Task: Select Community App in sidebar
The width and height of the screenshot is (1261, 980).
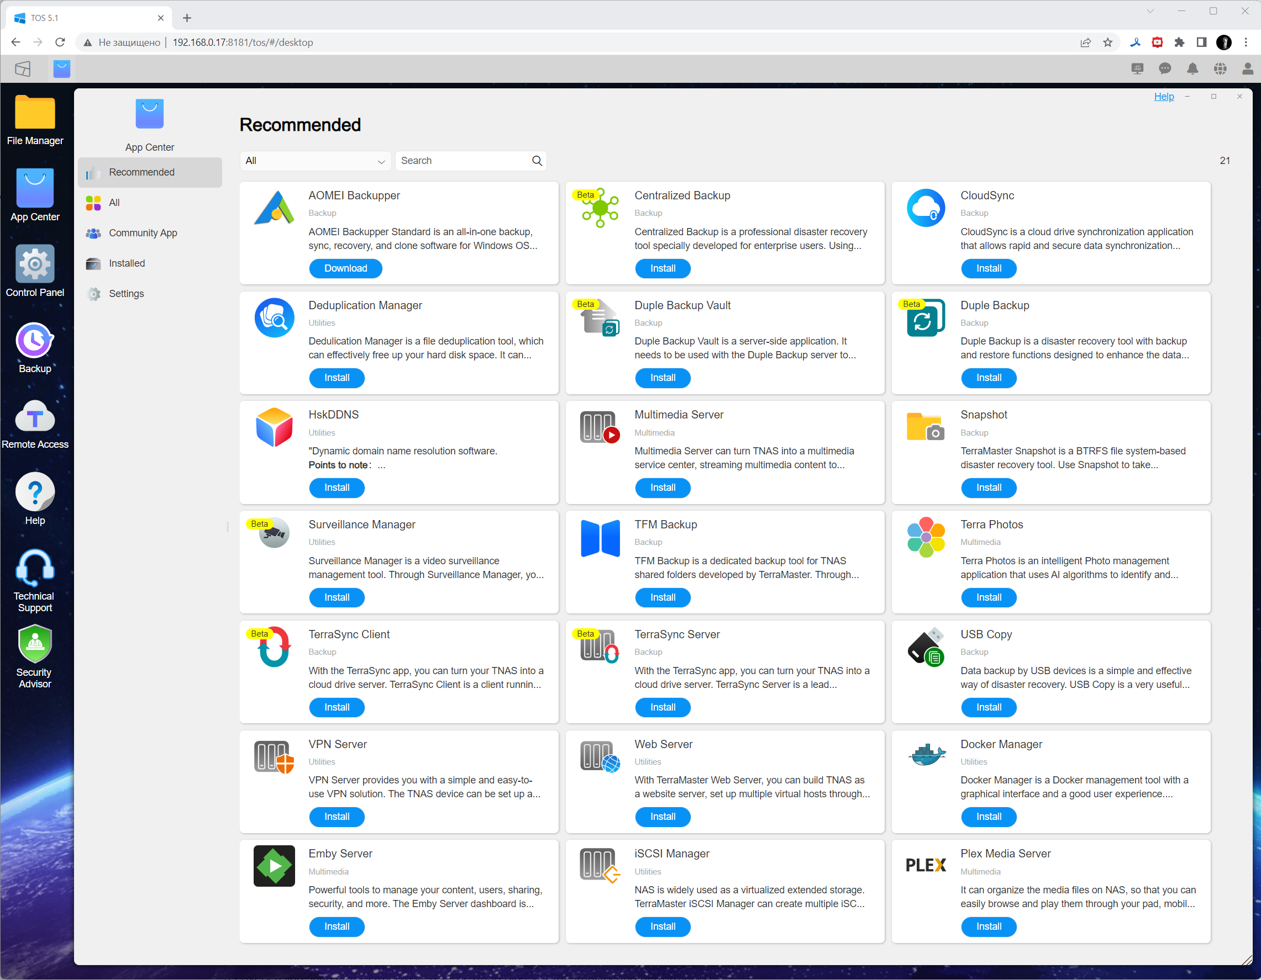Action: (143, 233)
